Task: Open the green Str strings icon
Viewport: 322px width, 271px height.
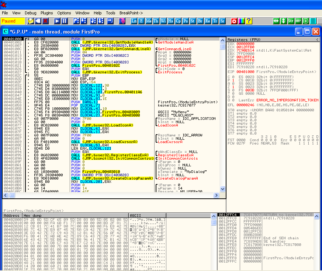Action: [291, 21]
